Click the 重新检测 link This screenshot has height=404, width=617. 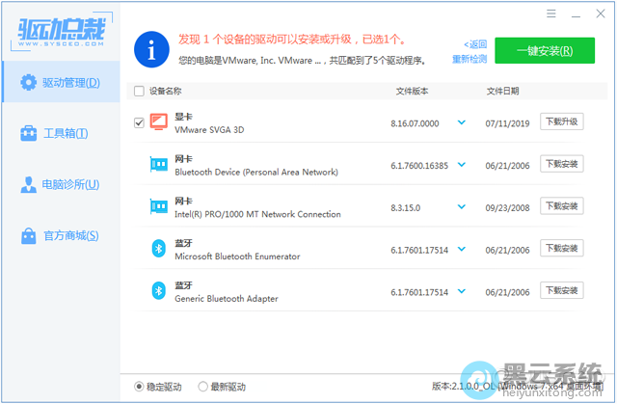tap(469, 59)
